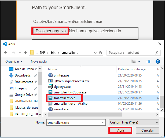This screenshot has width=165, height=138.
Task: Select smartclient.exe - Atalho shortcut
Action: coord(70,104)
